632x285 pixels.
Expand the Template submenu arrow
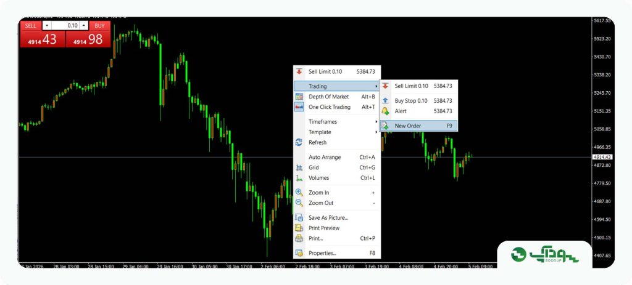point(376,132)
